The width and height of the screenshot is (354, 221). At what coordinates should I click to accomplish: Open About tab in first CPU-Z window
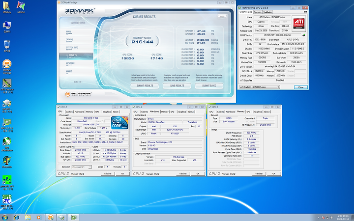(x=116, y=111)
